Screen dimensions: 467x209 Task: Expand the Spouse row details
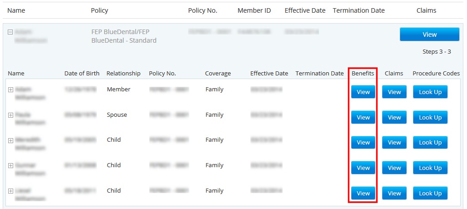(x=10, y=115)
